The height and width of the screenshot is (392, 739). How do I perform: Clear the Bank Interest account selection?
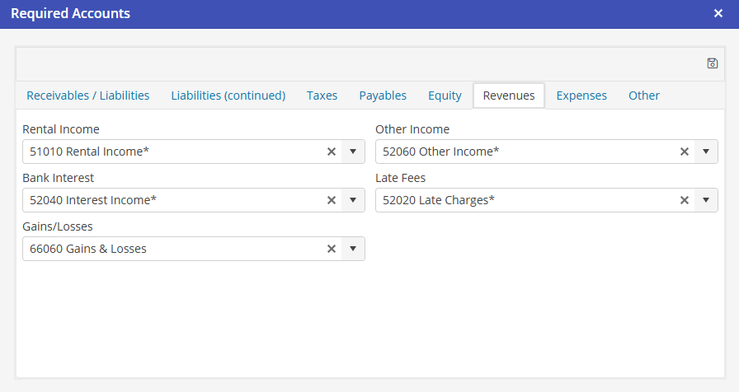click(332, 200)
